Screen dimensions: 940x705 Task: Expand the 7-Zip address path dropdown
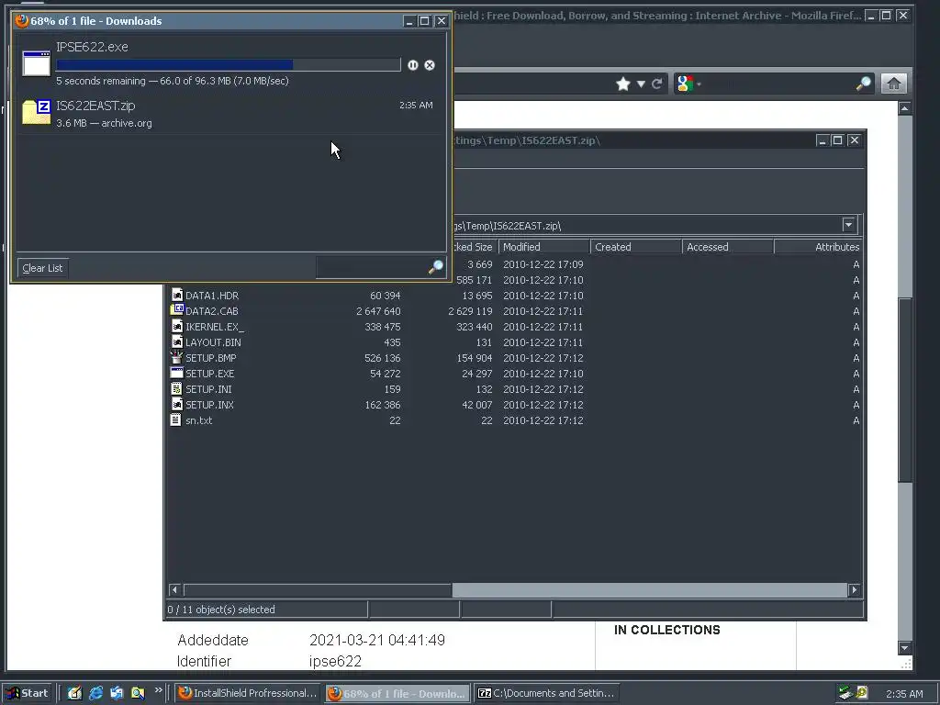(x=848, y=225)
